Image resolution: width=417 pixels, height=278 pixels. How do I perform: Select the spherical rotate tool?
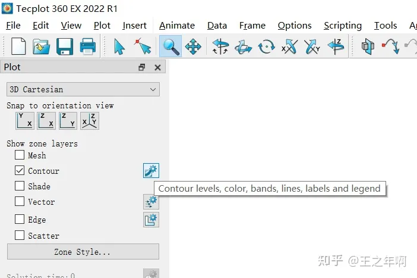tap(220, 46)
